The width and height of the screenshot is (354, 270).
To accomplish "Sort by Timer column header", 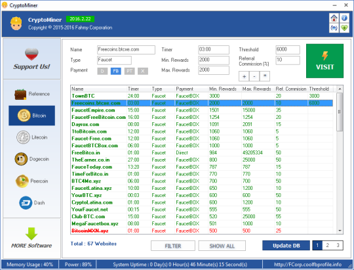I will [x=139, y=89].
